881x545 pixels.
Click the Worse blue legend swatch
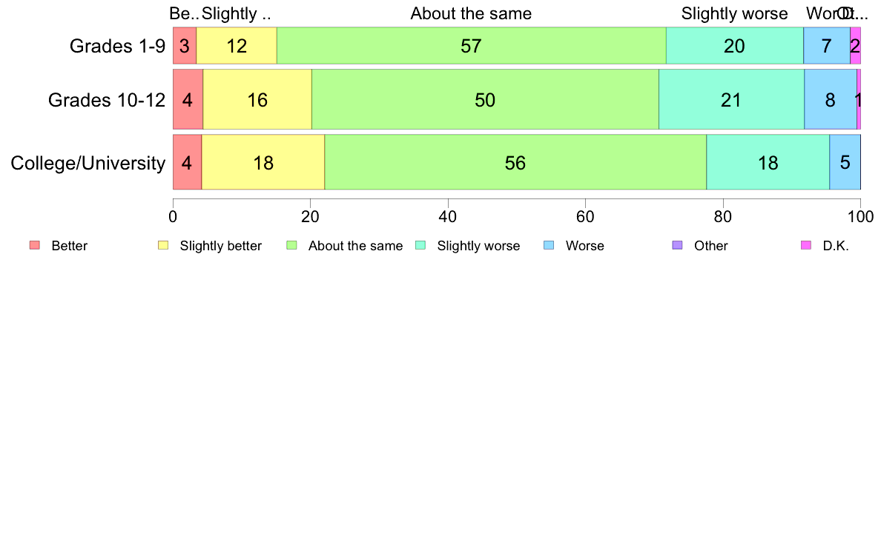tap(549, 245)
